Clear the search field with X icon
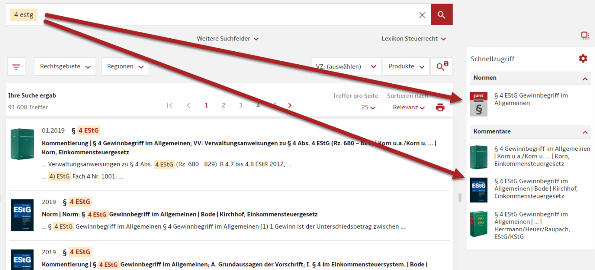 tap(422, 15)
